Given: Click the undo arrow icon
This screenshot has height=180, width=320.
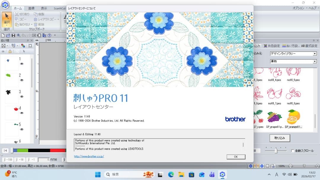Looking at the screenshot, I should coord(24,35).
